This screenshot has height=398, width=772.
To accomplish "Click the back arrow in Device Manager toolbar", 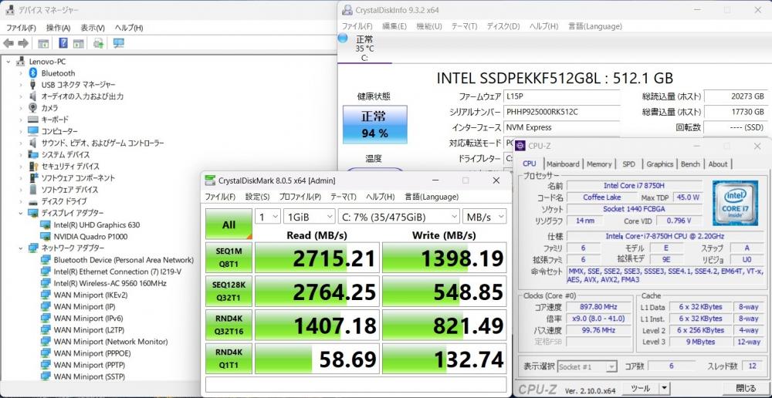I will 8,43.
